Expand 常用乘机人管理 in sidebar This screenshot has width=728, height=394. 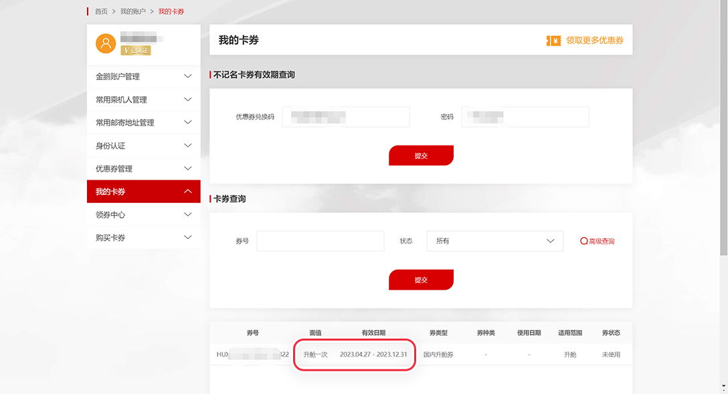pyautogui.click(x=143, y=100)
